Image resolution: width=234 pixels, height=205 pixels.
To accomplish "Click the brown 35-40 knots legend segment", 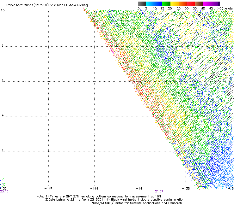I will (199, 4).
